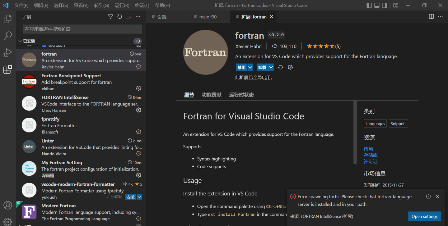The image size is (448, 226).
Task: Click the manage gear for Fortran Breakpoint Support
Action: 138,88
